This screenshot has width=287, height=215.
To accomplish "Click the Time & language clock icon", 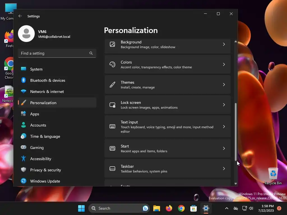I will (24, 136).
